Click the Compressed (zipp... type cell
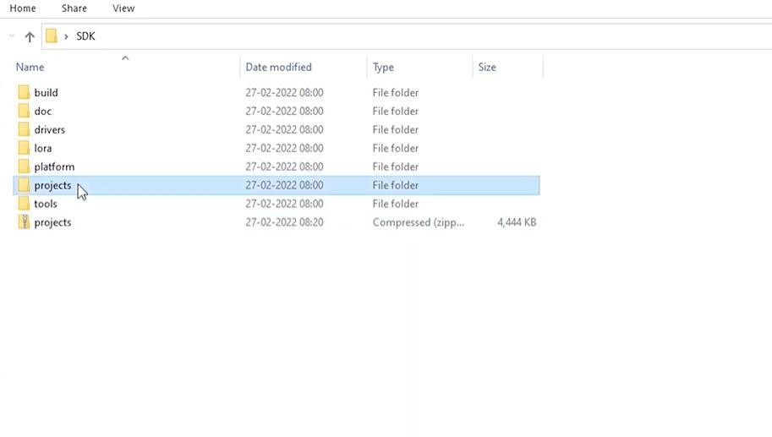This screenshot has width=772, height=437. click(418, 222)
